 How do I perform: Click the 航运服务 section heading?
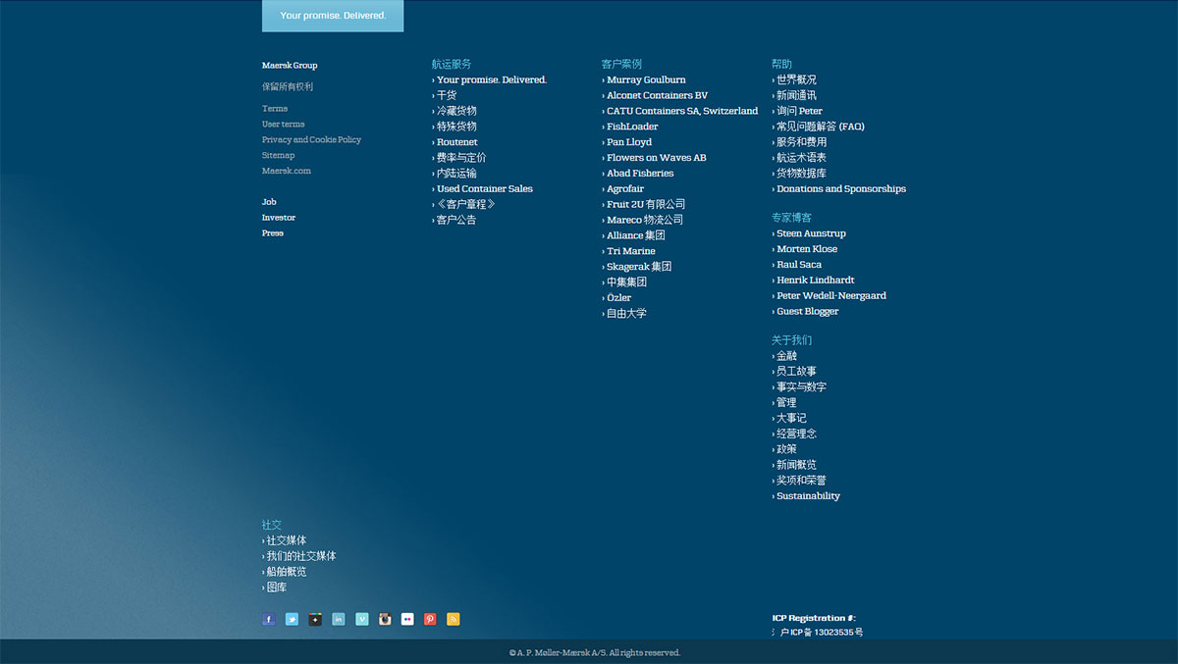tap(452, 64)
